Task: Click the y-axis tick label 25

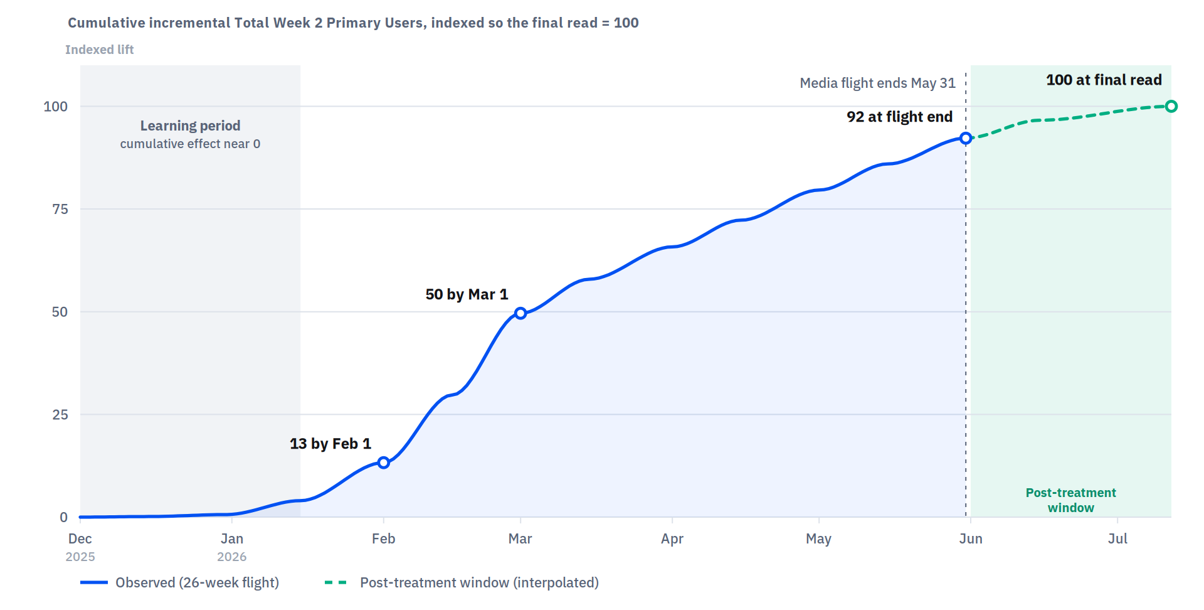Action: 60,415
